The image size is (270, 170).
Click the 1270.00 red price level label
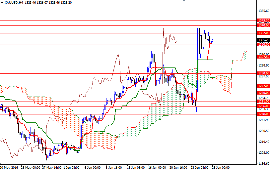(263, 93)
